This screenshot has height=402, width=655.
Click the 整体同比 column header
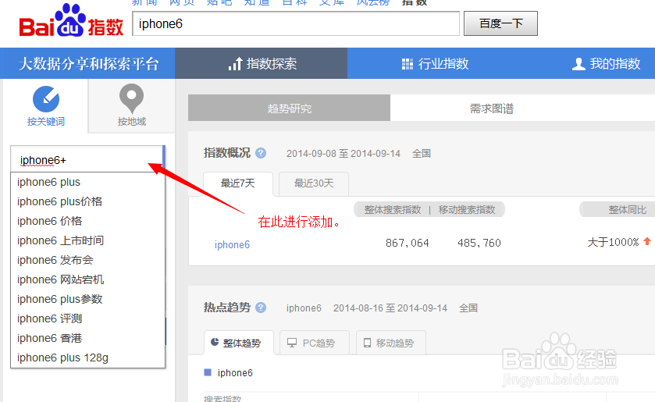pyautogui.click(x=627, y=210)
